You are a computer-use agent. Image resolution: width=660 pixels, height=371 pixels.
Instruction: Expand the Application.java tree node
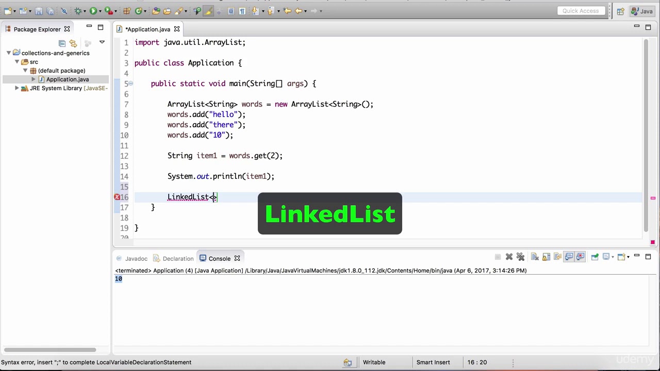[x=34, y=79]
